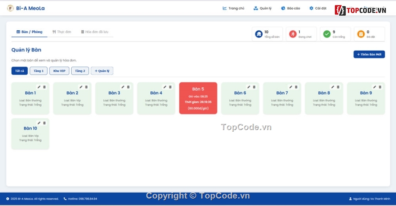Click the Bàn 4 card title
The image size is (396, 206).
coord(156,93)
